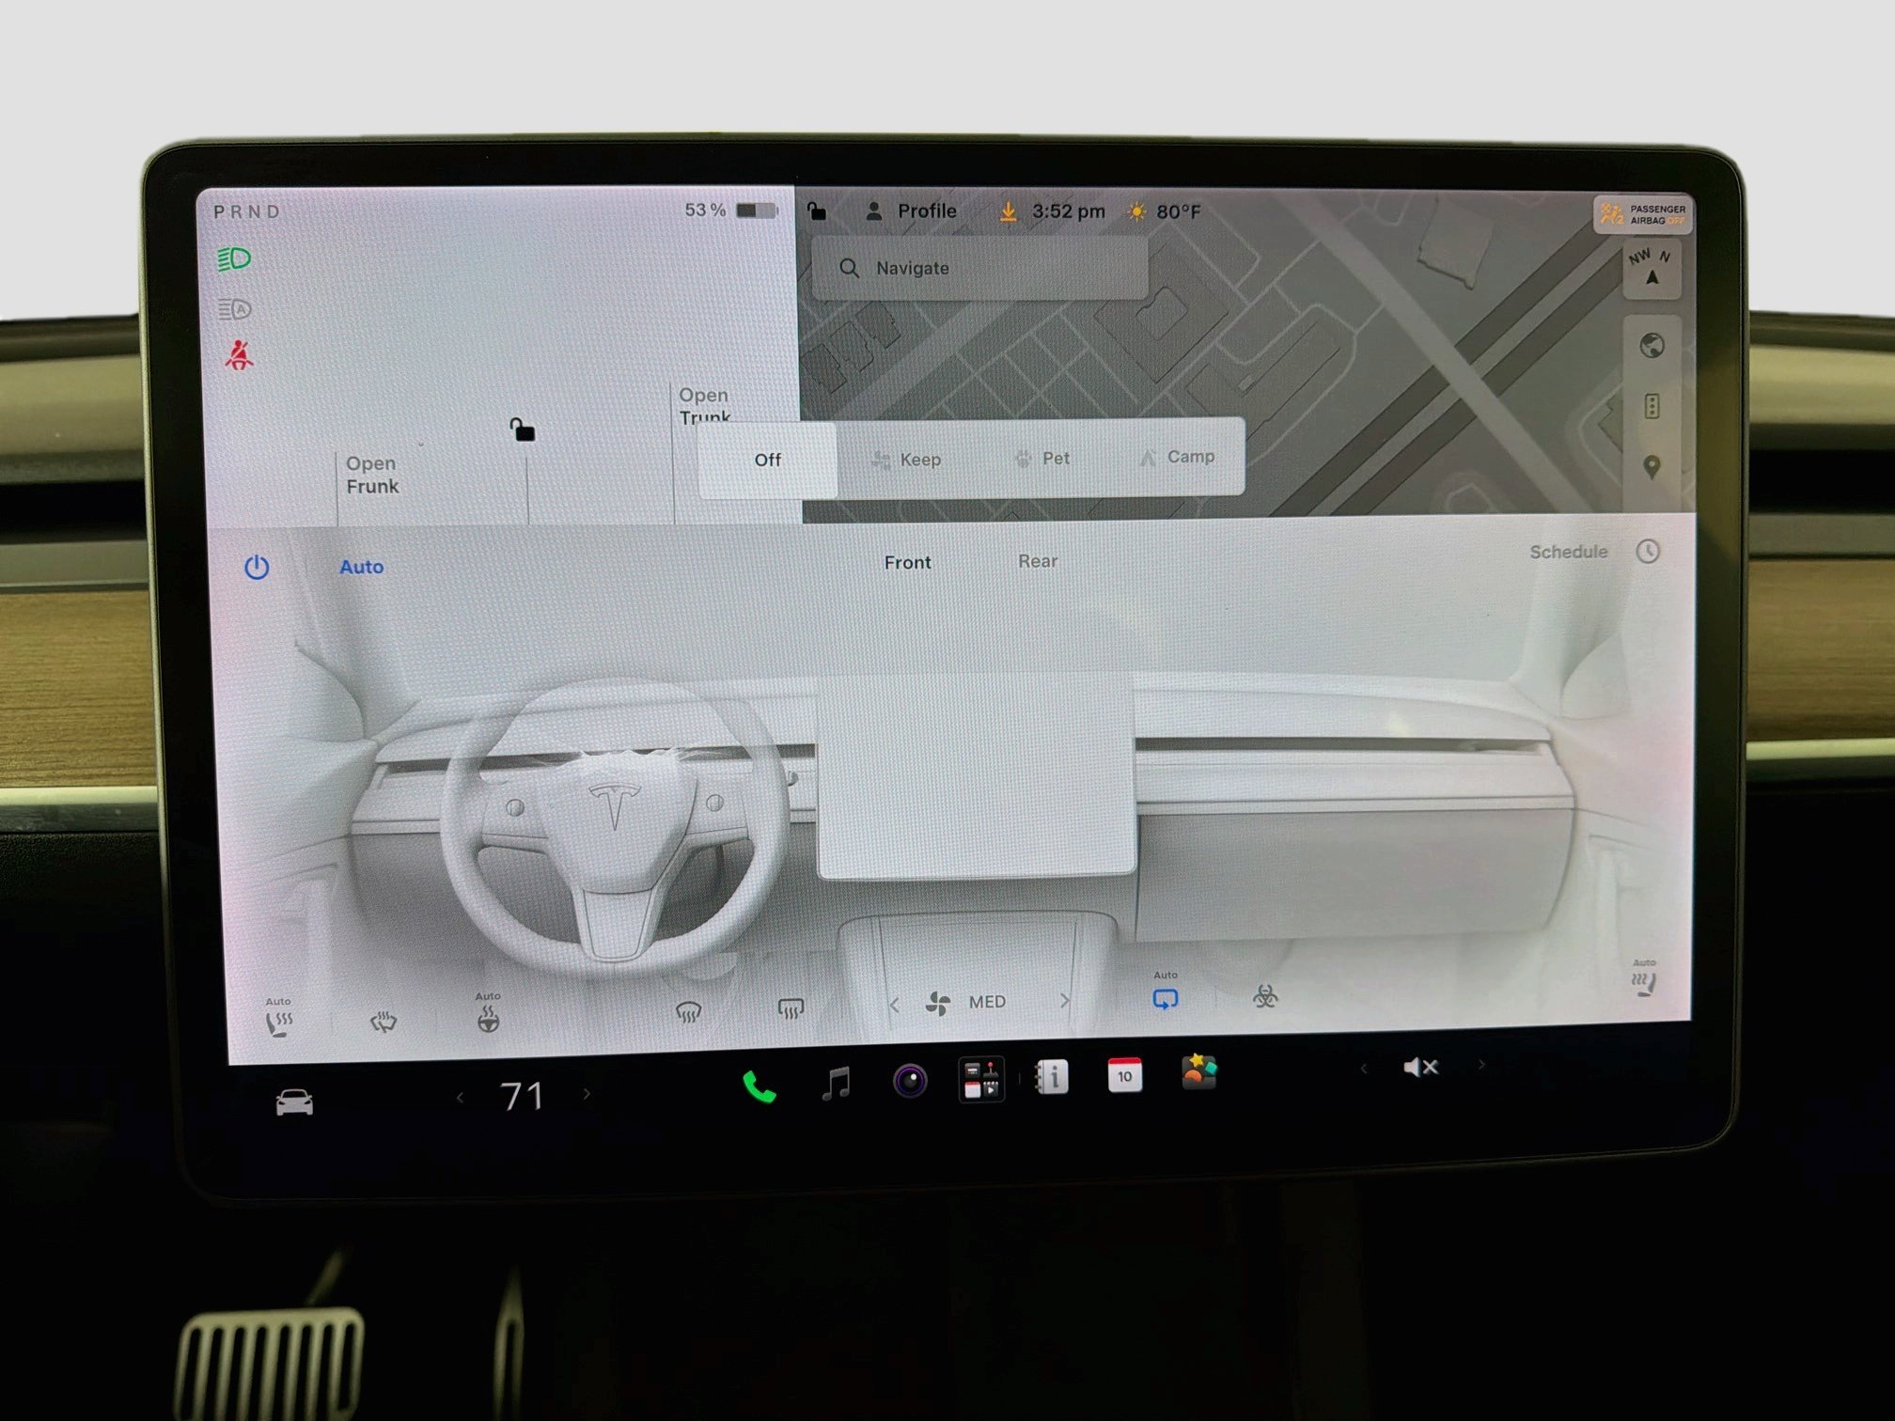1895x1421 pixels.
Task: Toggle the front windshield defrost
Action: click(x=688, y=1012)
